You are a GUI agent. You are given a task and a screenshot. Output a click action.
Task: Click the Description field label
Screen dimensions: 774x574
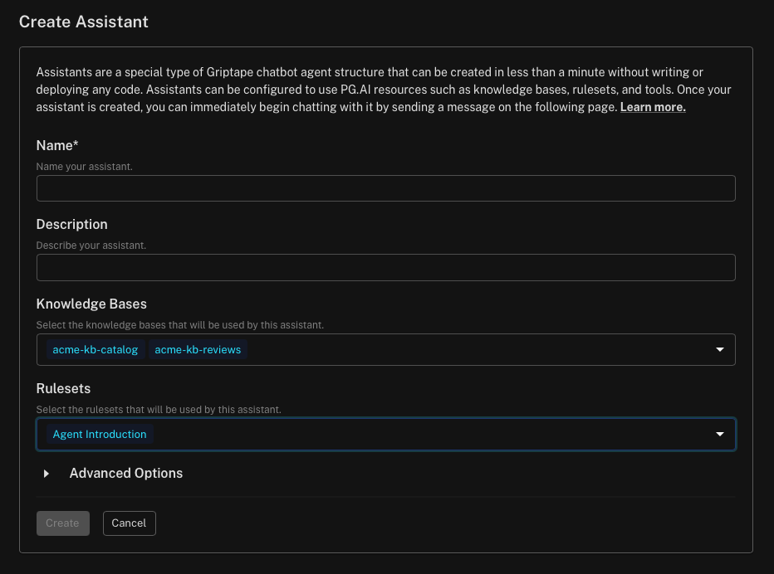pyautogui.click(x=71, y=225)
